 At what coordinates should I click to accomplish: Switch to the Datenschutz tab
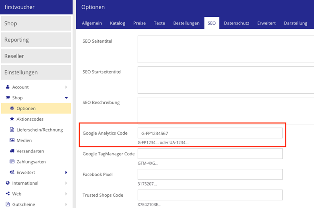pyautogui.click(x=236, y=23)
